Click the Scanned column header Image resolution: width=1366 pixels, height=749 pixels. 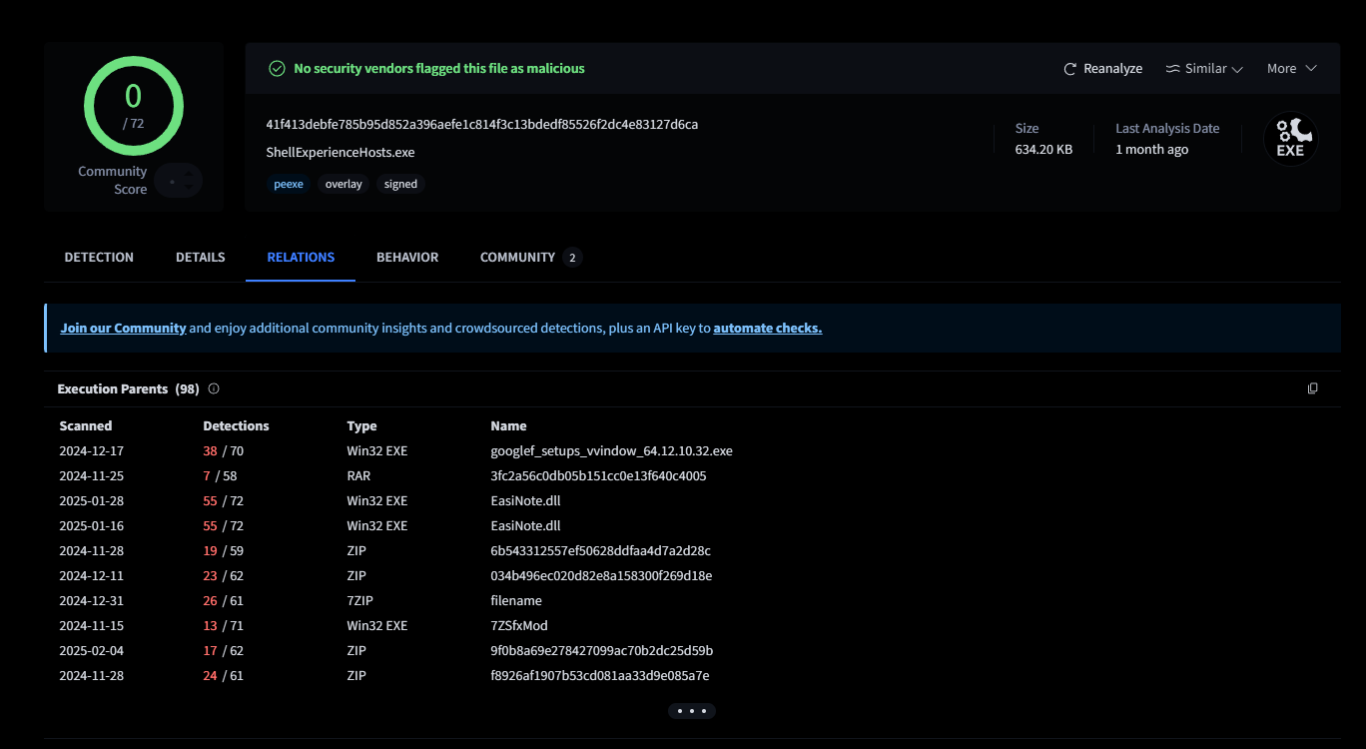pos(86,426)
